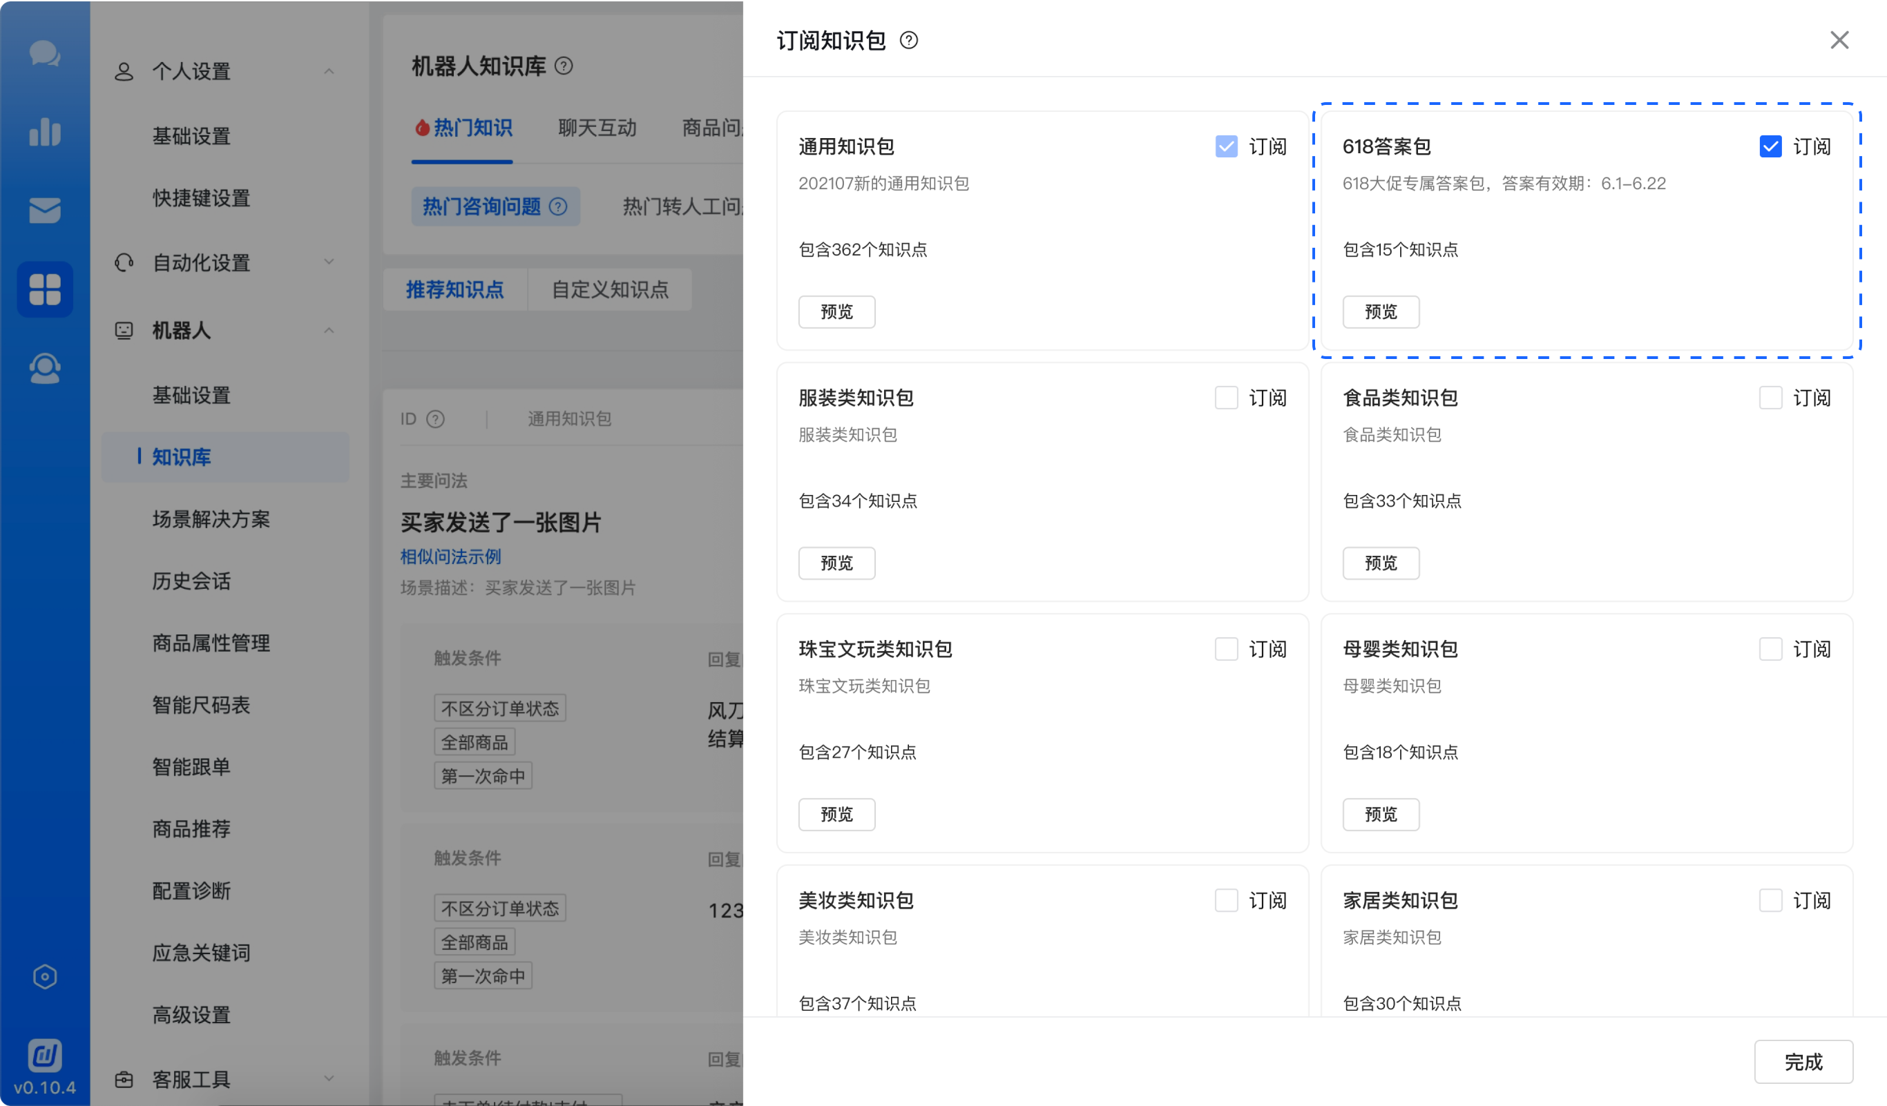
Task: Open 商品推荐 menu item
Action: 191,829
